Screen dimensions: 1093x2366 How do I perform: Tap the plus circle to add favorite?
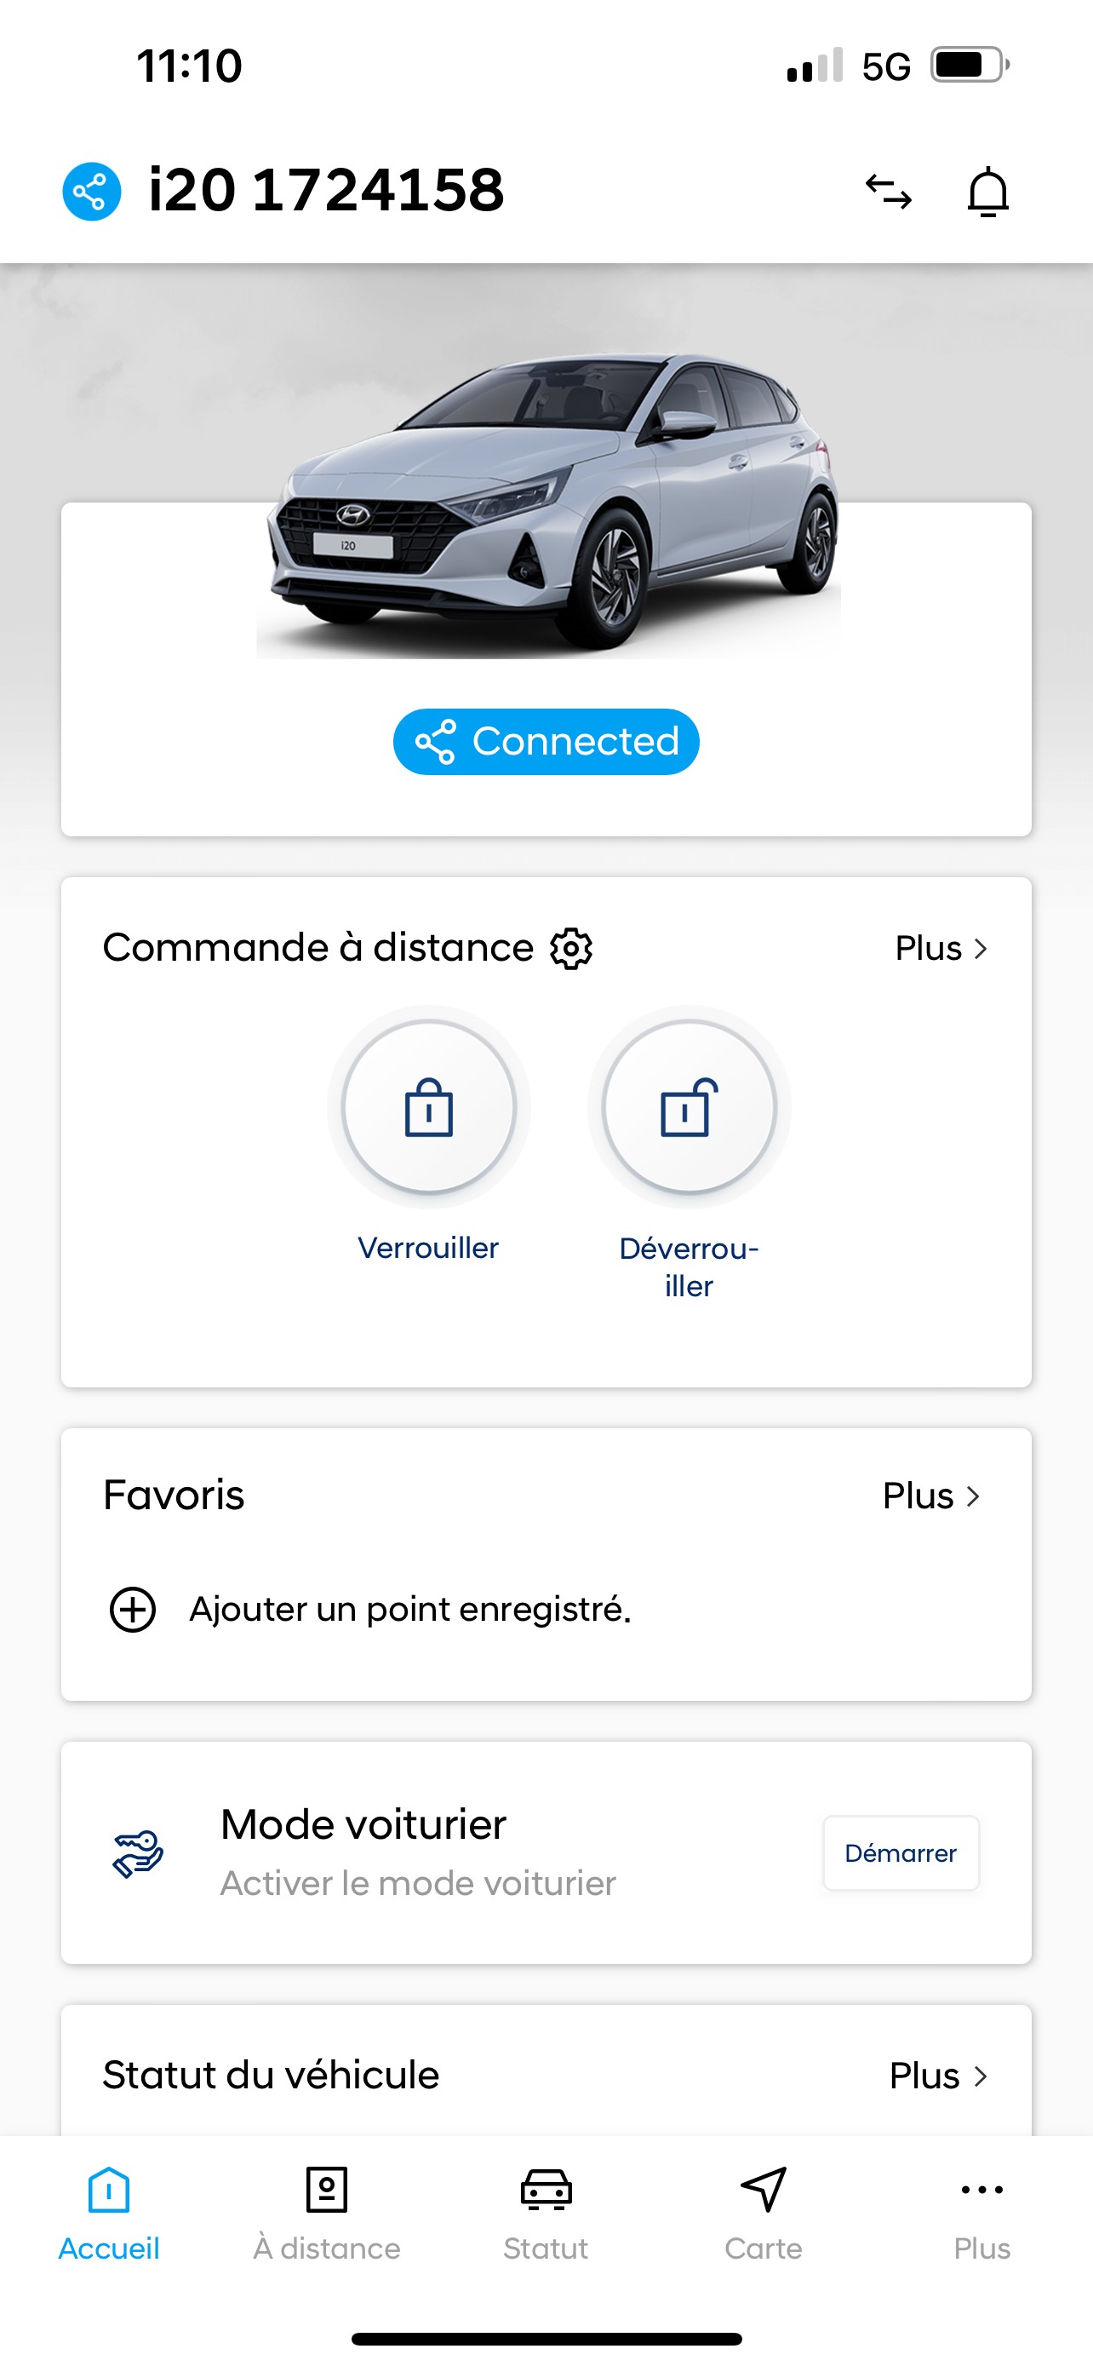click(133, 1609)
